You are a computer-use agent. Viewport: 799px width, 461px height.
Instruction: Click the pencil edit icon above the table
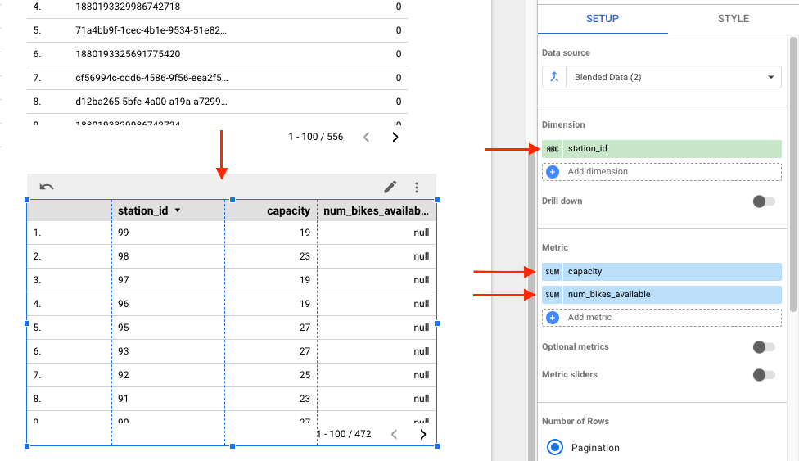[x=390, y=188]
